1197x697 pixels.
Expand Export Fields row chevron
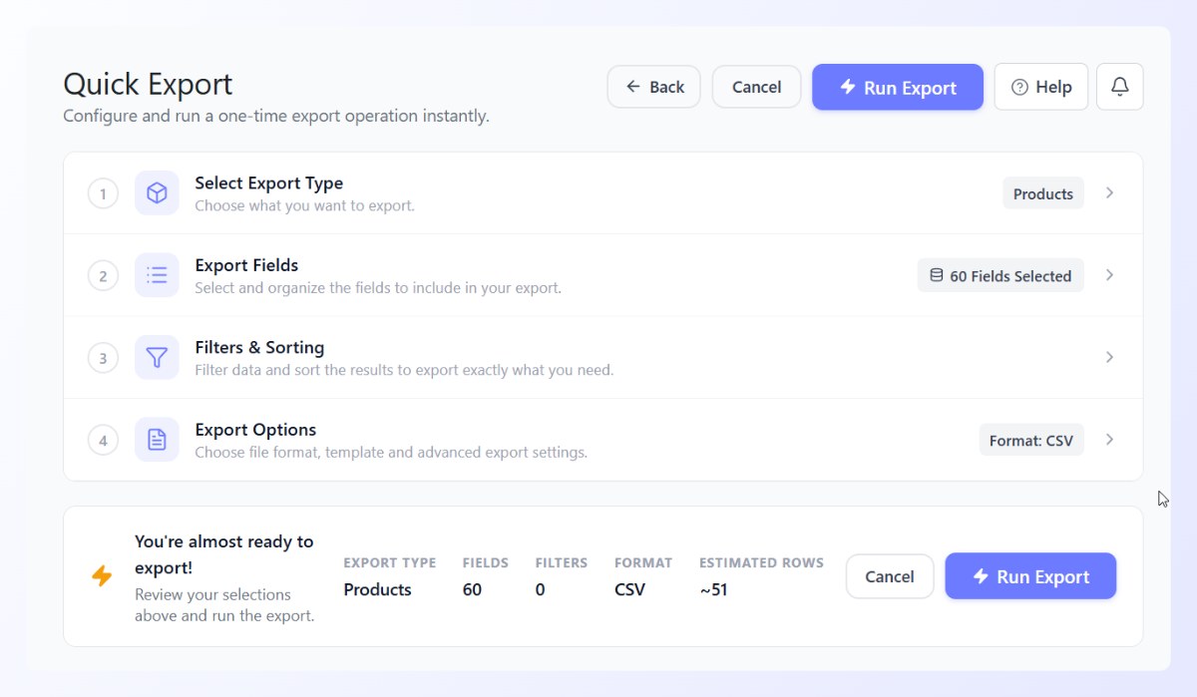pyautogui.click(x=1109, y=275)
